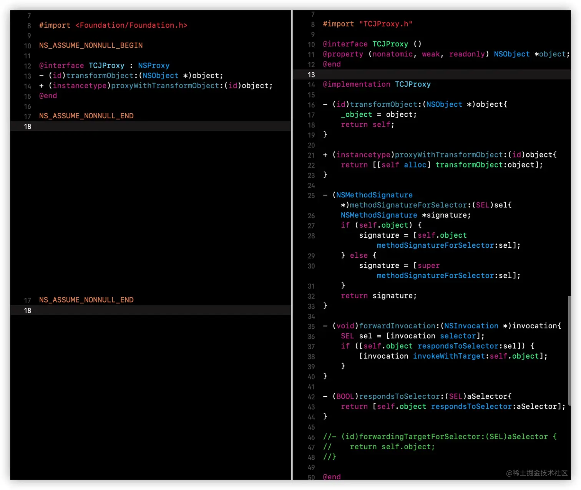
Task: Click the "if (self.object) {" condition
Action: click(x=381, y=225)
